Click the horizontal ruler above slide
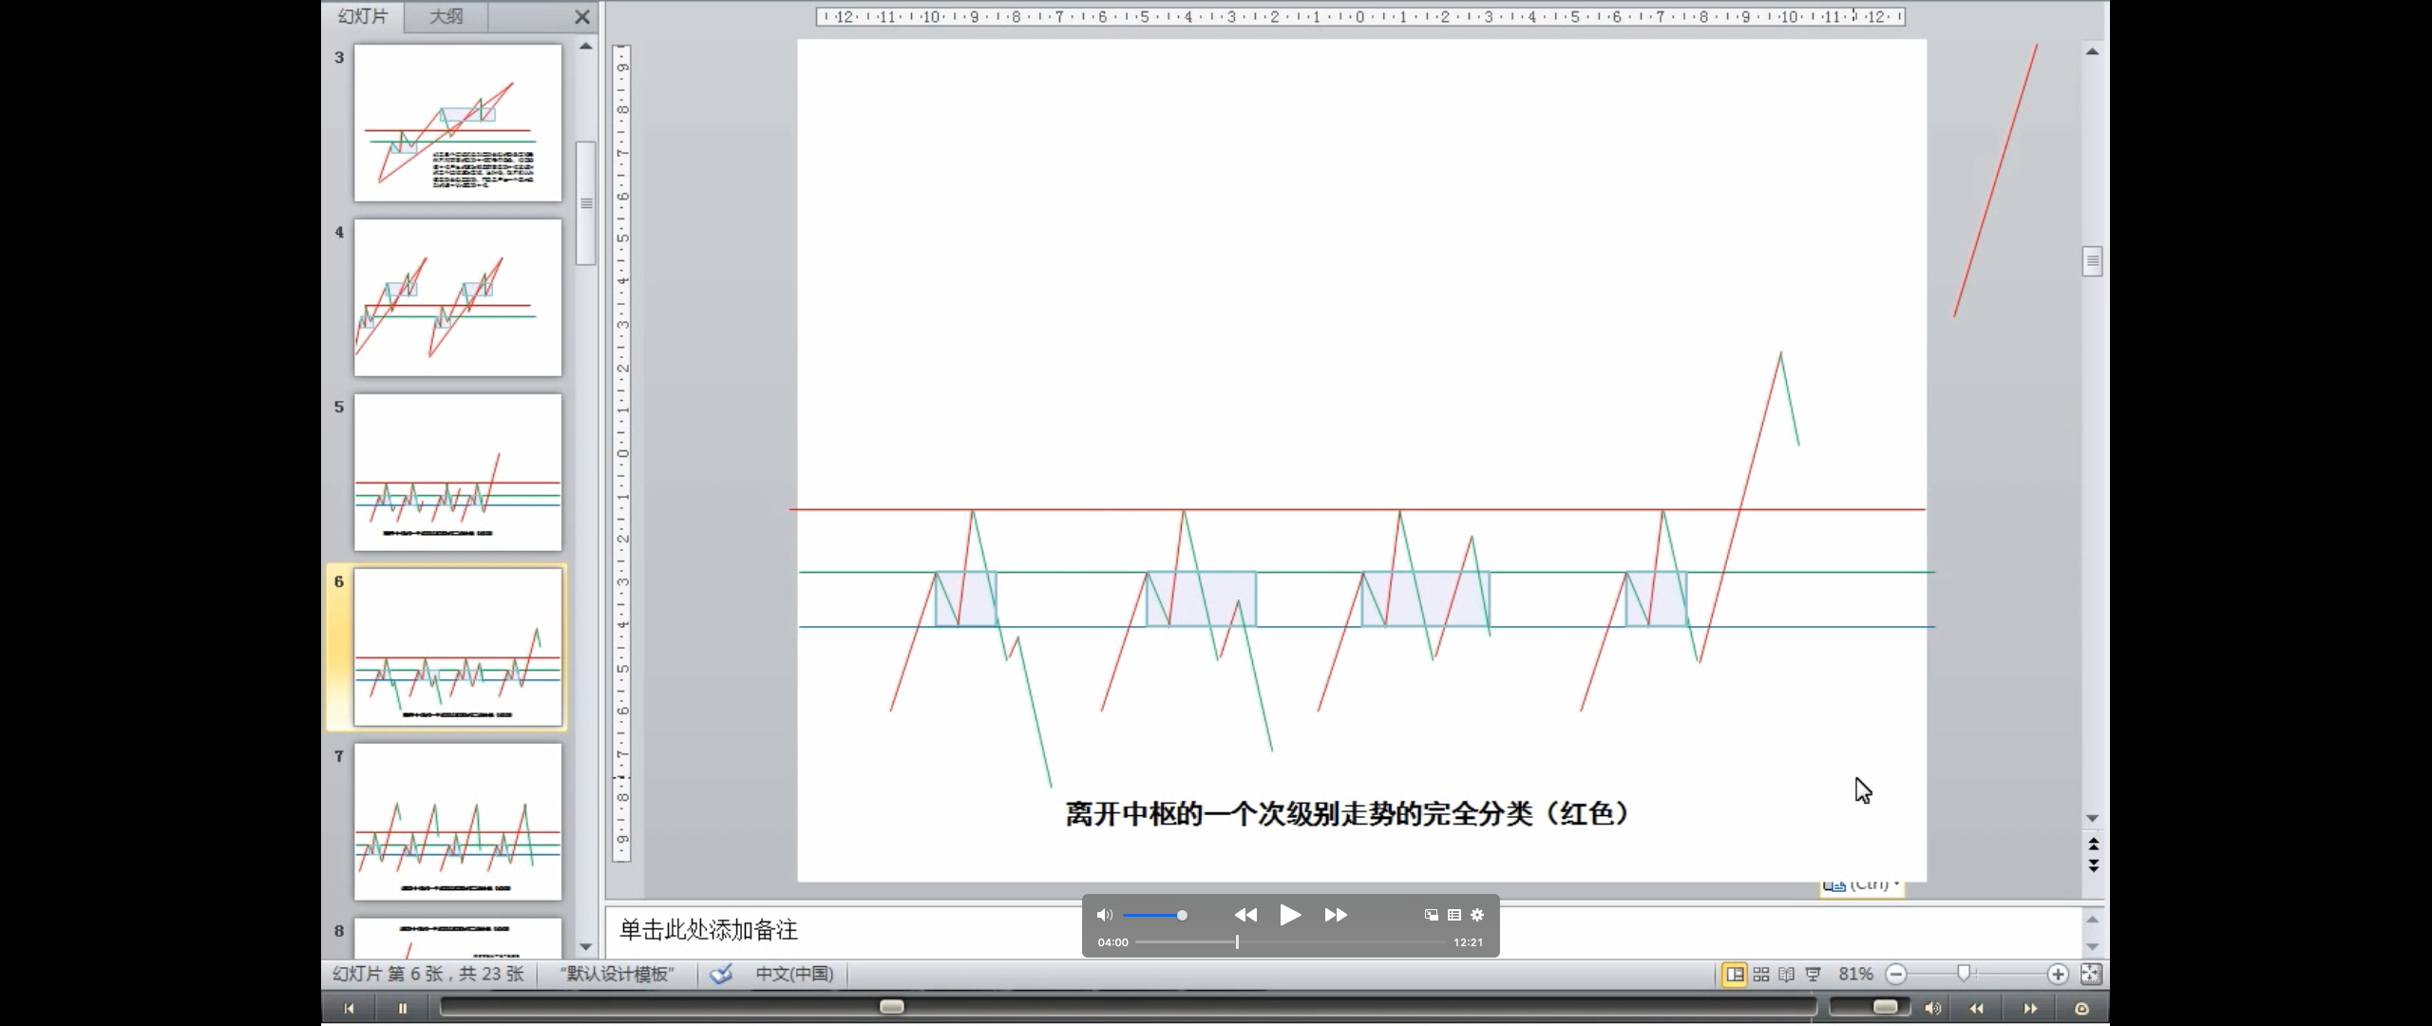This screenshot has width=2432, height=1026. pyautogui.click(x=1360, y=16)
